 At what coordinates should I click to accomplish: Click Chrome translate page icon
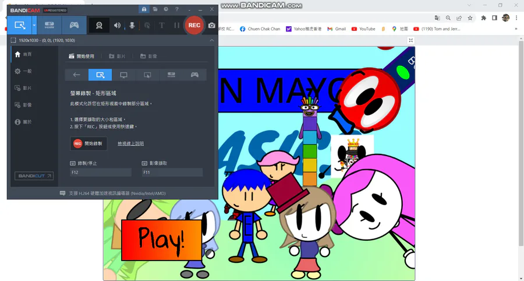tap(437, 18)
